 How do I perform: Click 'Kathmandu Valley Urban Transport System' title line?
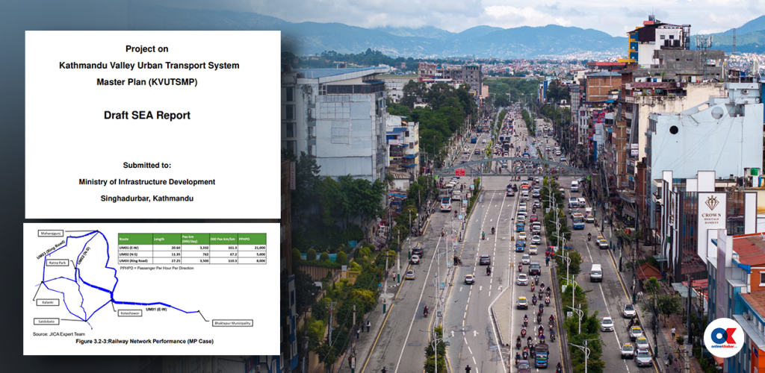click(x=149, y=65)
